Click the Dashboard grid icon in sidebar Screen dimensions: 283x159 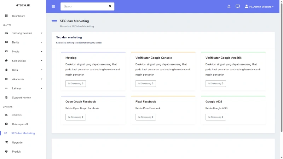pyautogui.click(x=6, y=16)
